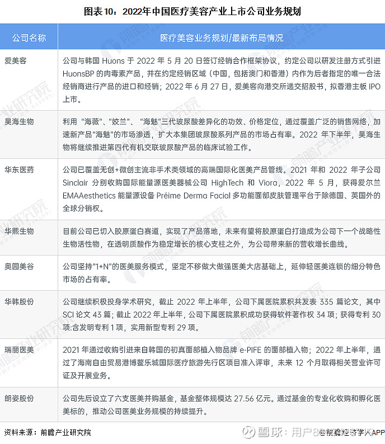
Task: Click the 昊海生物 description about 海薇、姣兰、海魅
Action: 222,135
